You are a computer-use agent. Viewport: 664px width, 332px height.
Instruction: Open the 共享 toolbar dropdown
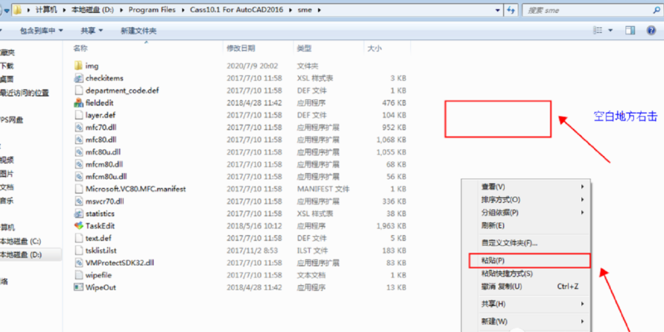(92, 31)
